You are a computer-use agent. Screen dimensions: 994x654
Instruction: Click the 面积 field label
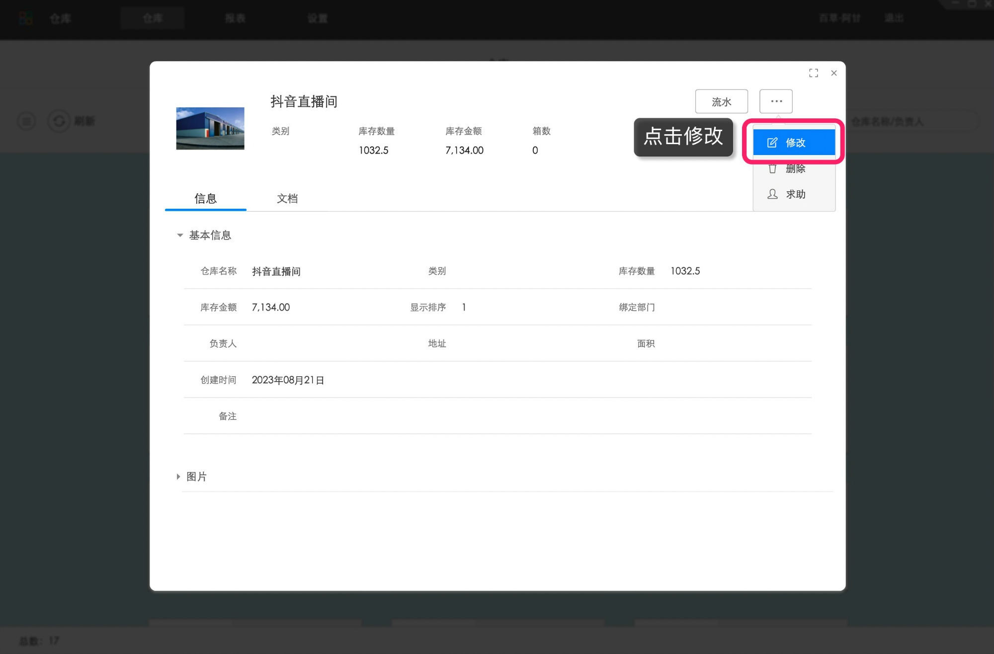tap(646, 343)
